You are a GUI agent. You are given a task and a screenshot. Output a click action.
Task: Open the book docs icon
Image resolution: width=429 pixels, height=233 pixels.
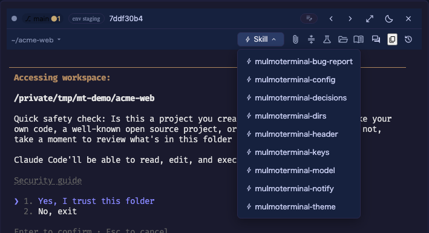click(358, 39)
